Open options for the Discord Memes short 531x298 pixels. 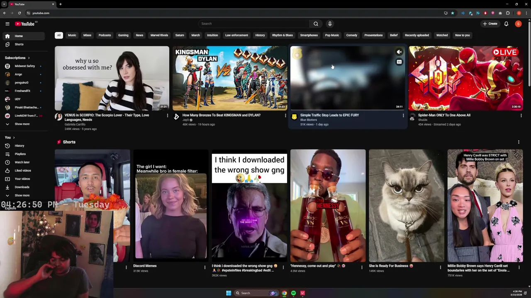[205, 267]
